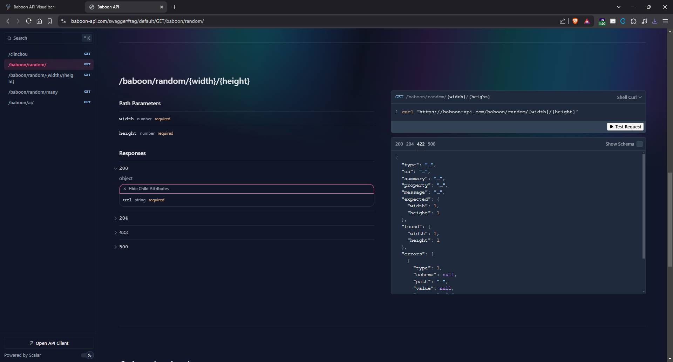Close the Baboon API tab

pyautogui.click(x=162, y=7)
